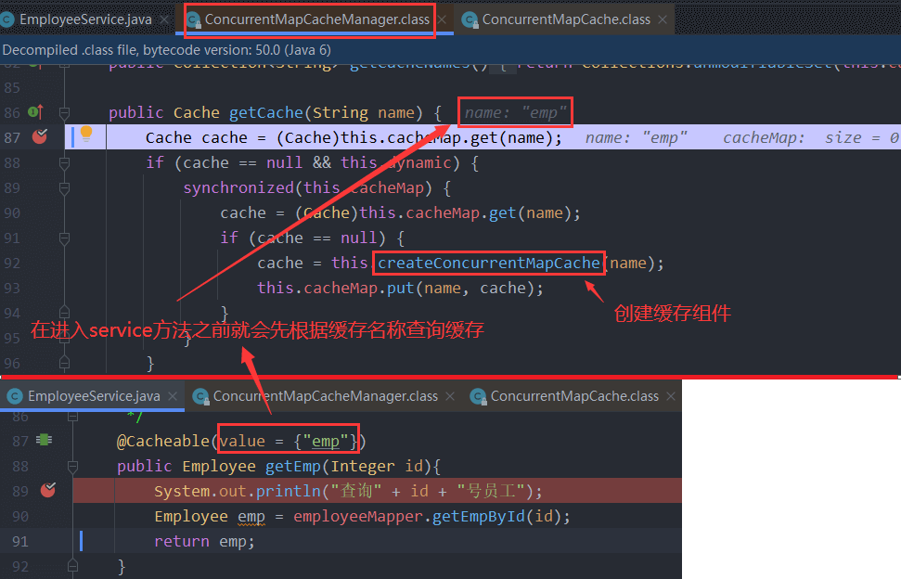Click cacheMap field reference on line 90
The image size is (901, 579).
pos(443,213)
